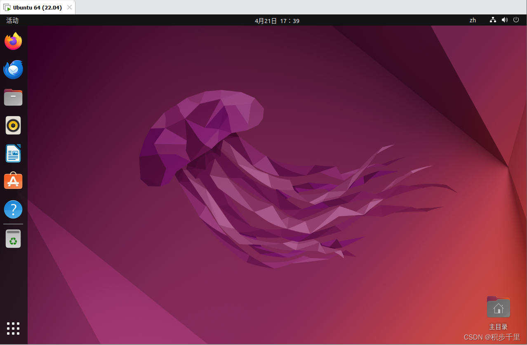The height and width of the screenshot is (345, 527).
Task: Open the Help application
Action: coord(13,209)
